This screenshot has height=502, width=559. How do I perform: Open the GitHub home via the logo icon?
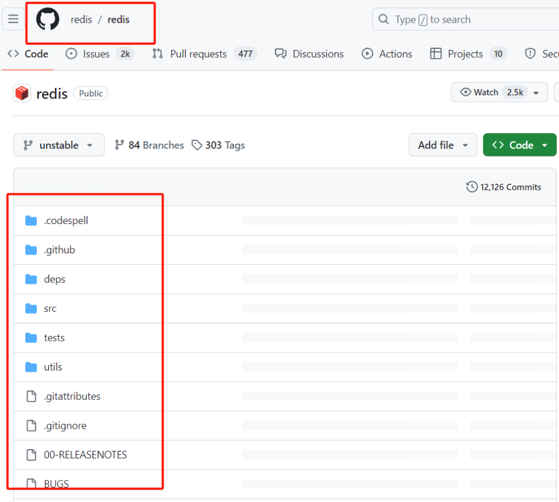coord(47,19)
